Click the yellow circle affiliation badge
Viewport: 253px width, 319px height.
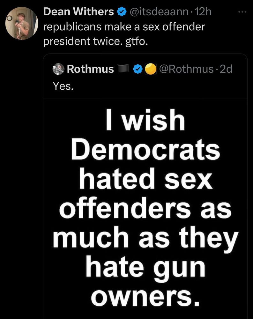tap(150, 69)
